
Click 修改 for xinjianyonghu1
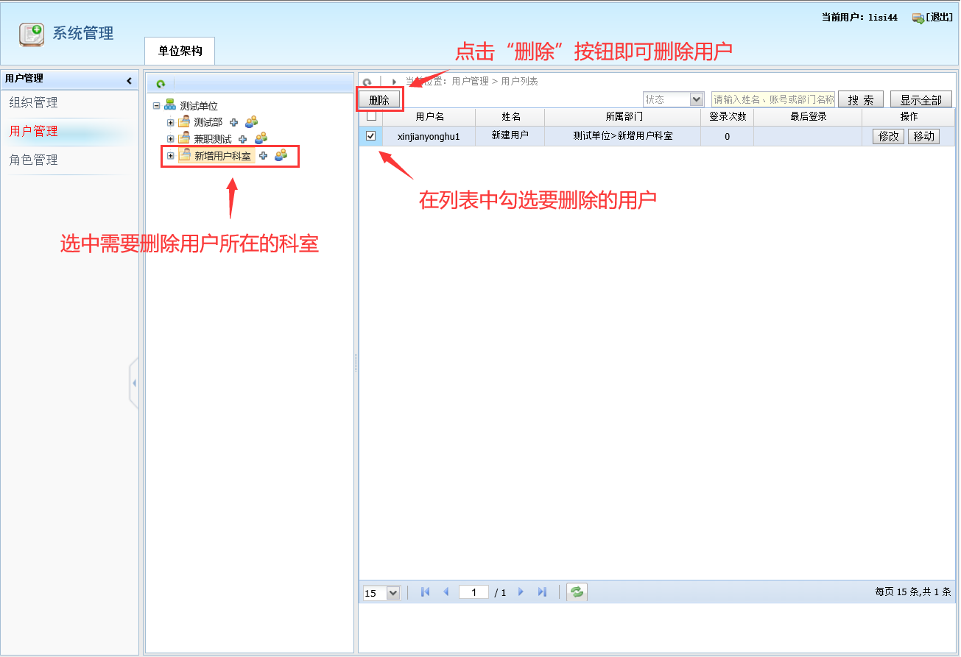coord(888,136)
